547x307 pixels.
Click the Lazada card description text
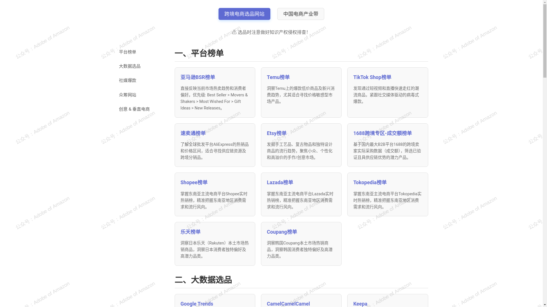point(300,200)
